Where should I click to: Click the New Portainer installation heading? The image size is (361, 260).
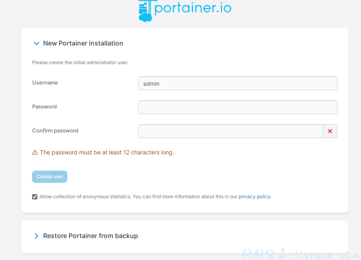pyautogui.click(x=83, y=43)
